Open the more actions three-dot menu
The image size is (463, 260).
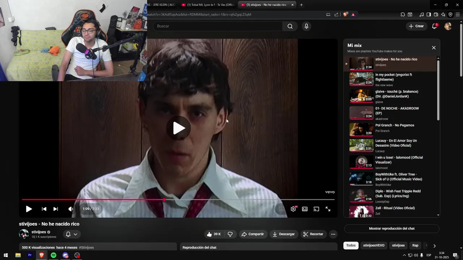(333, 234)
